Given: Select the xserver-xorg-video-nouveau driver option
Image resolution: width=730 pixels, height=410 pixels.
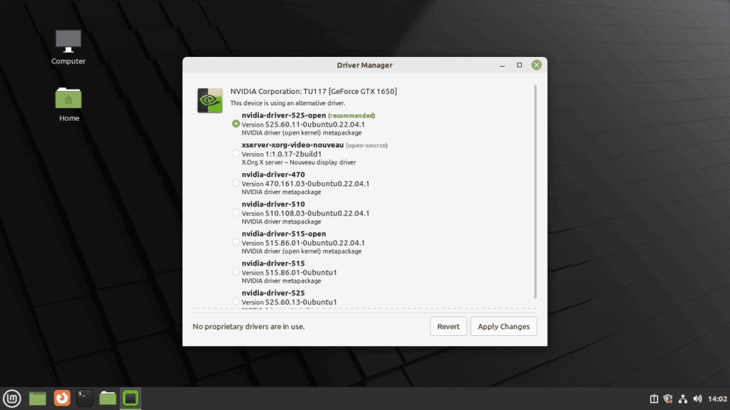Looking at the screenshot, I should click(236, 154).
